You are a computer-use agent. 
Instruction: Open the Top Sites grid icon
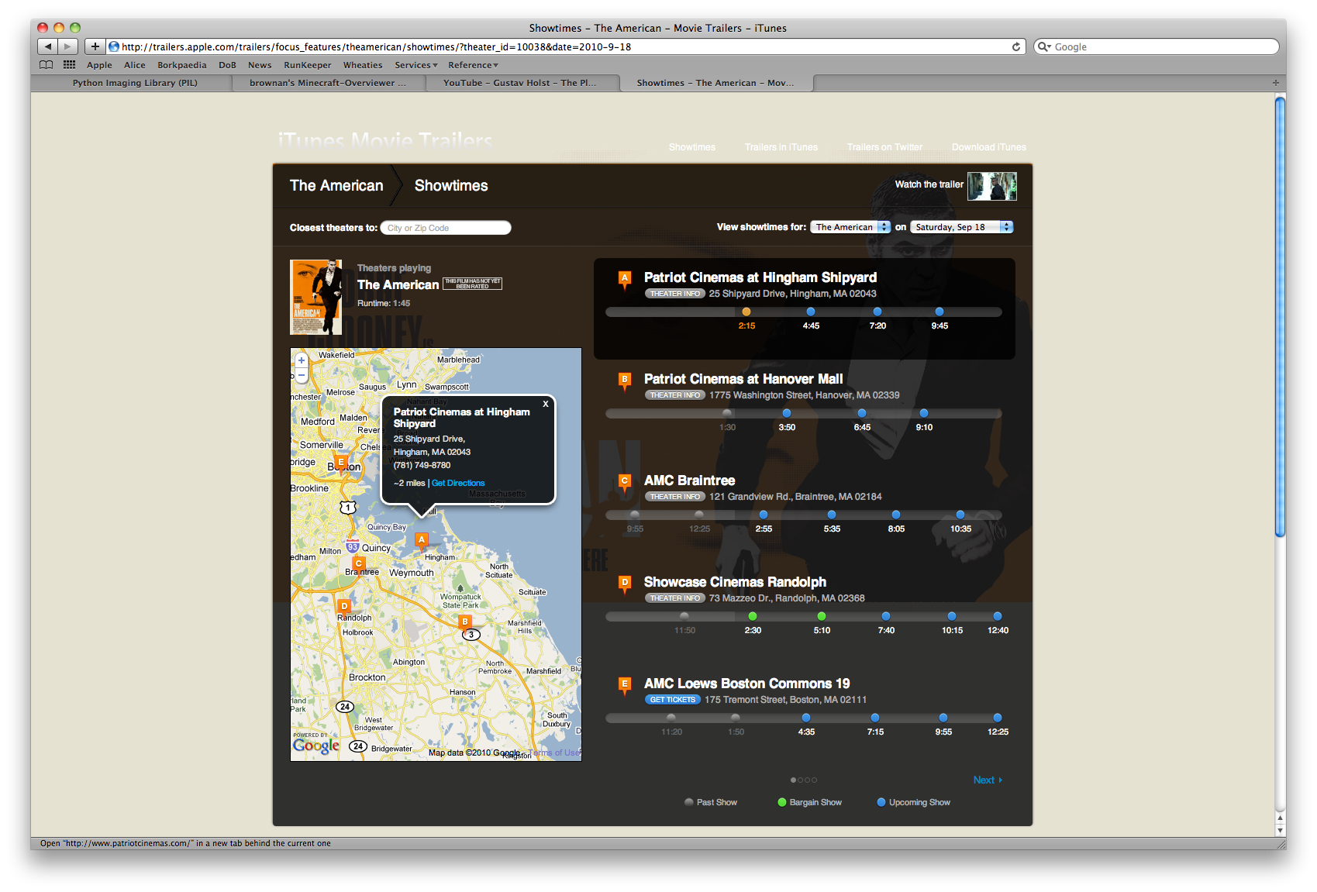pos(69,65)
